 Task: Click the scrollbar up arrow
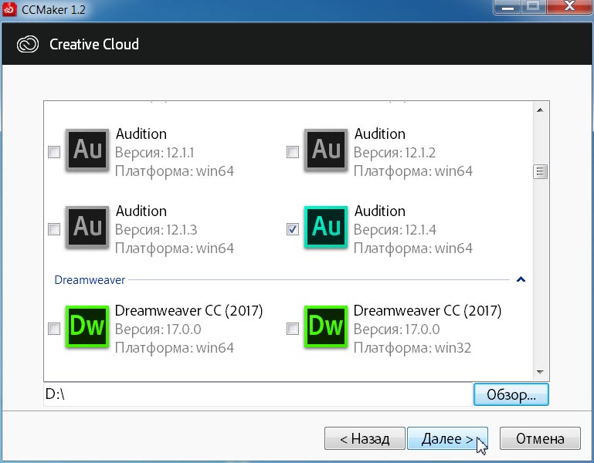(540, 110)
